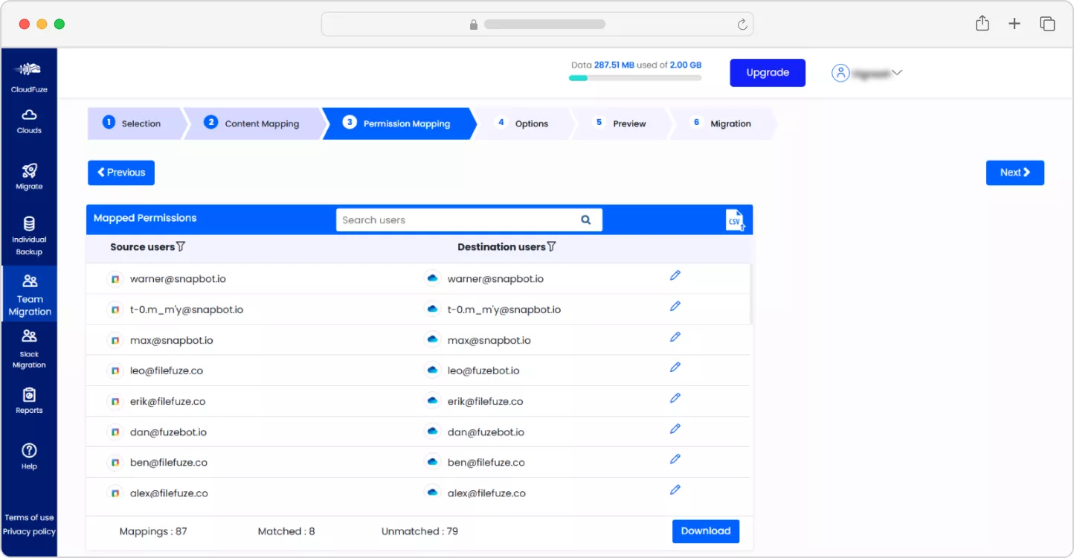Select destination user erik@filefuze.co
The width and height of the screenshot is (1074, 558).
click(485, 402)
